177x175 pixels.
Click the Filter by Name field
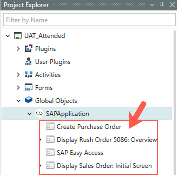point(89,20)
